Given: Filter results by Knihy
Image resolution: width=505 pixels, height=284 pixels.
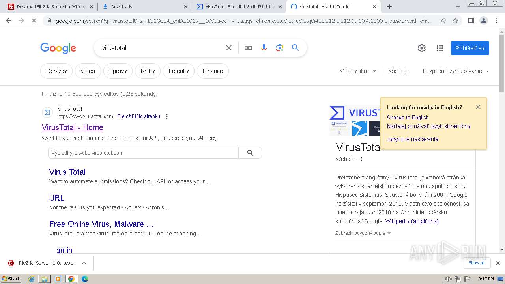Looking at the screenshot, I should [148, 71].
